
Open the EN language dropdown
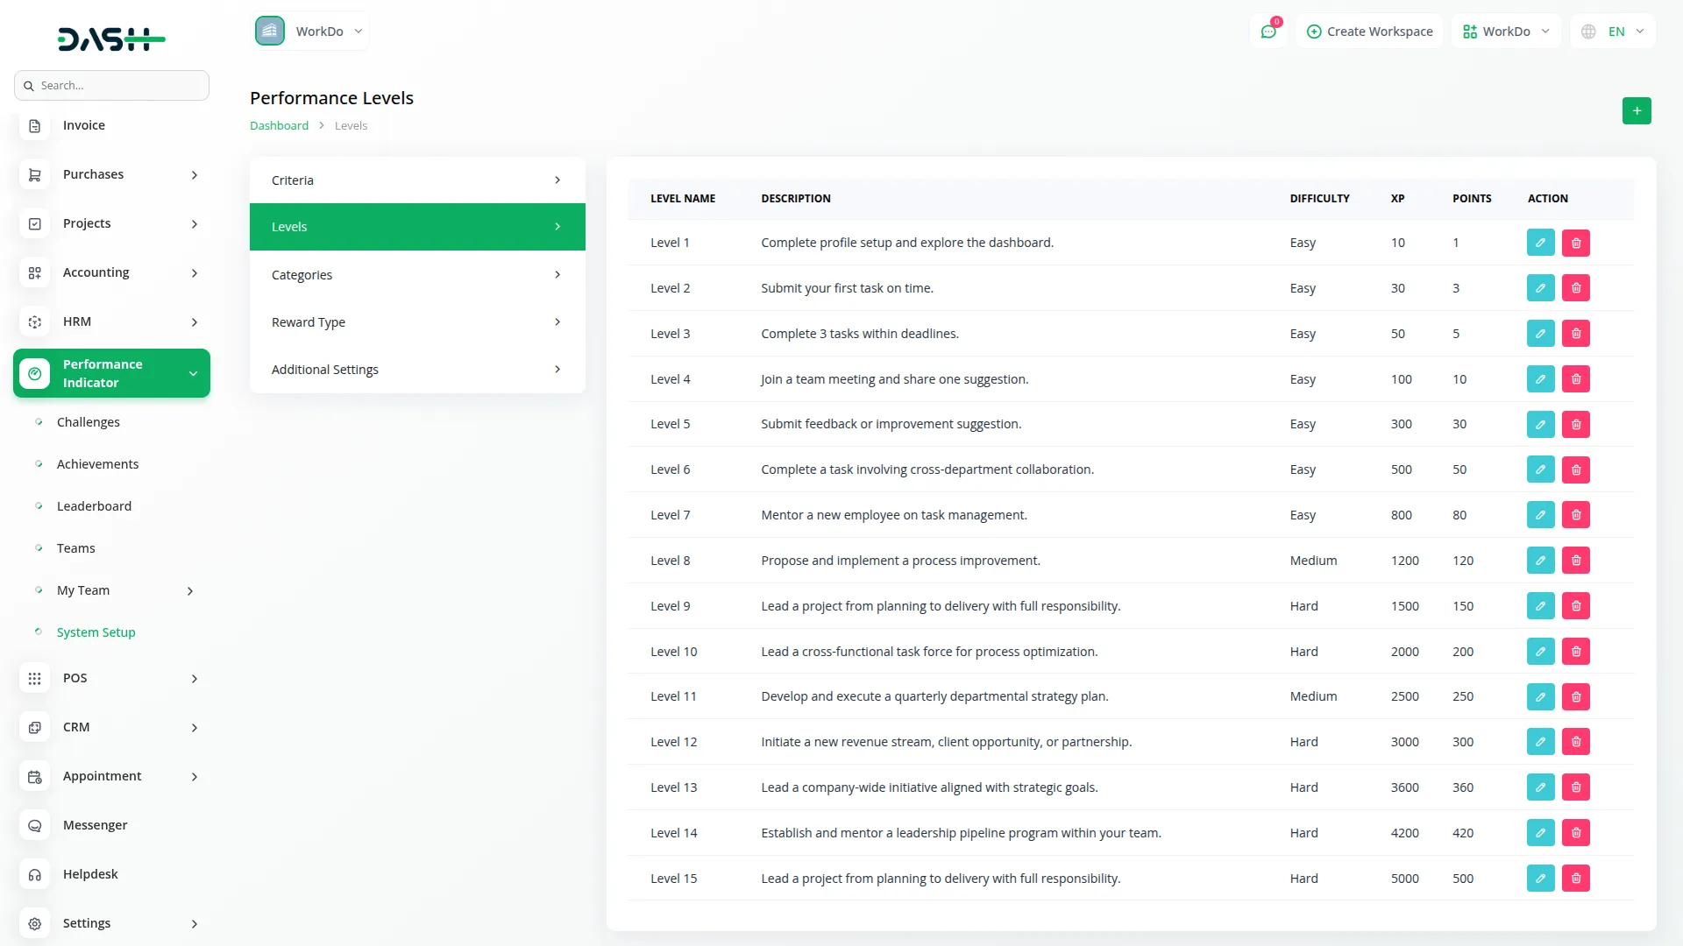pyautogui.click(x=1613, y=31)
